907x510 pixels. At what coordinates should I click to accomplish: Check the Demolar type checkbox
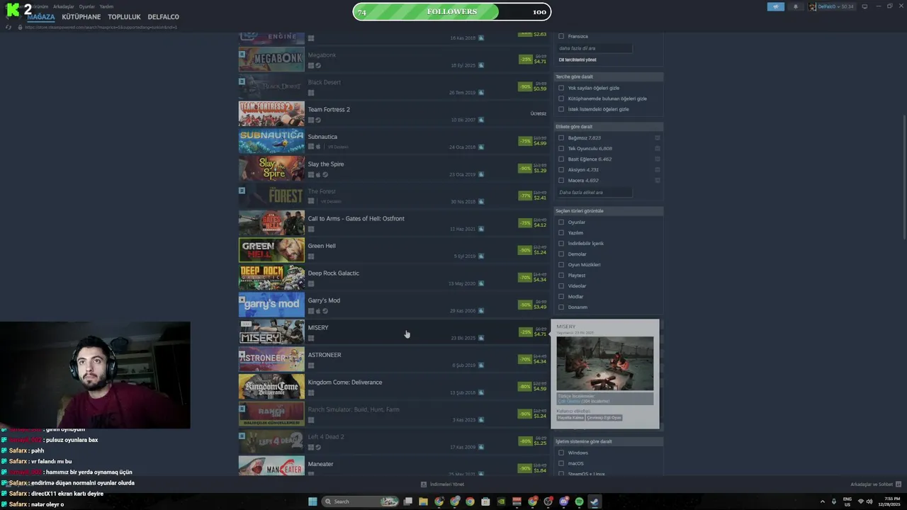(x=561, y=254)
